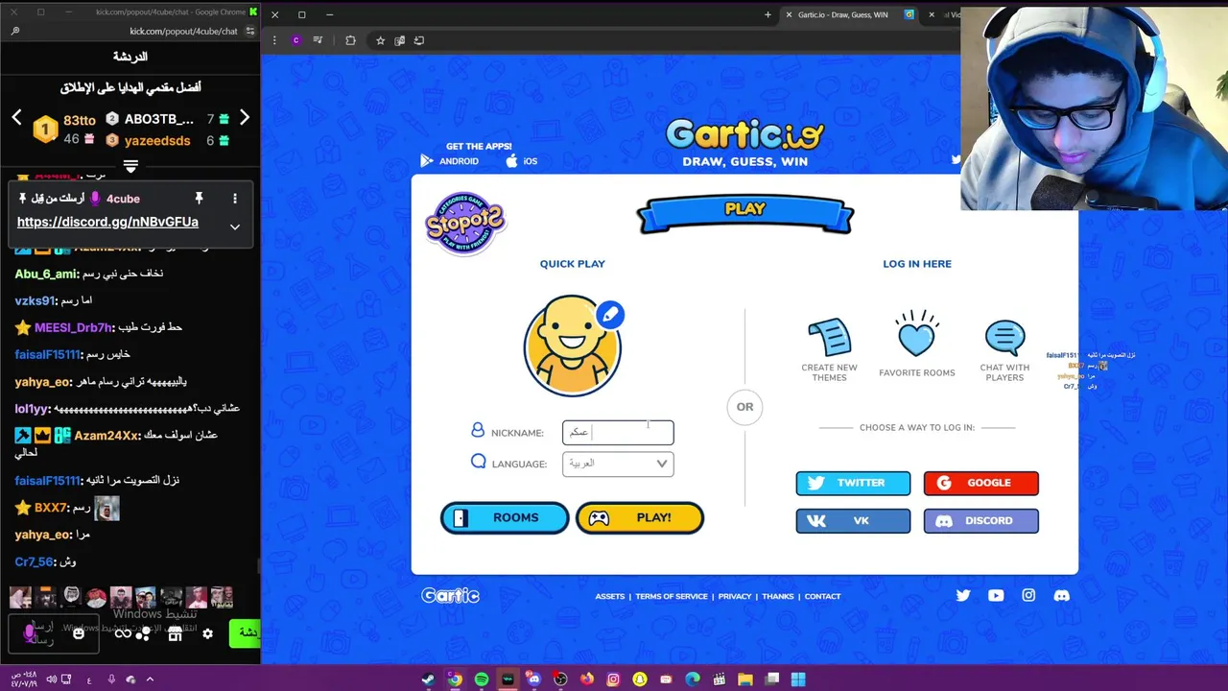Open the Stopots game logo link
The width and height of the screenshot is (1228, 691).
(465, 223)
